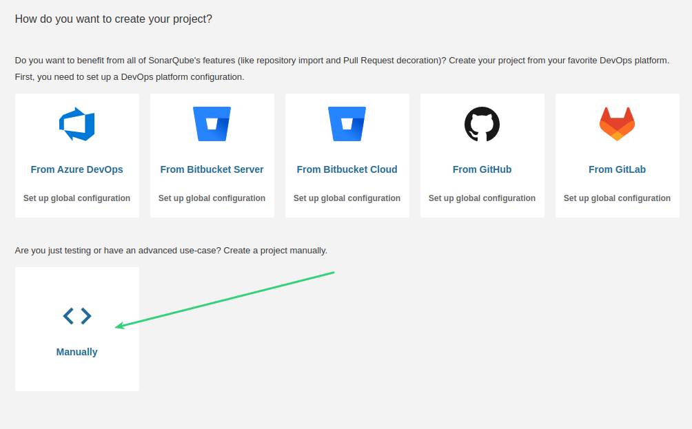Choose the From GitLab link
The image size is (692, 429).
pyautogui.click(x=617, y=169)
